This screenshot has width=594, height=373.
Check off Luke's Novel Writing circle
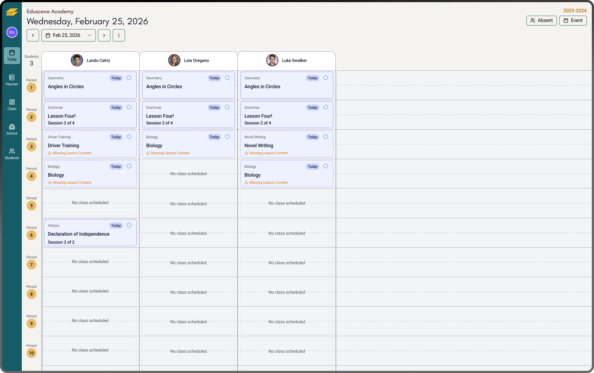[x=326, y=137]
